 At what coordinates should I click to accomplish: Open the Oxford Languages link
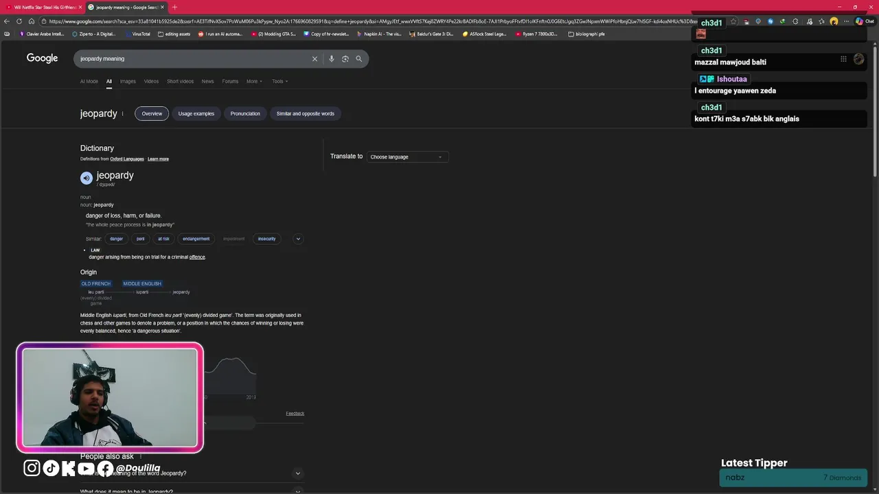coord(127,159)
